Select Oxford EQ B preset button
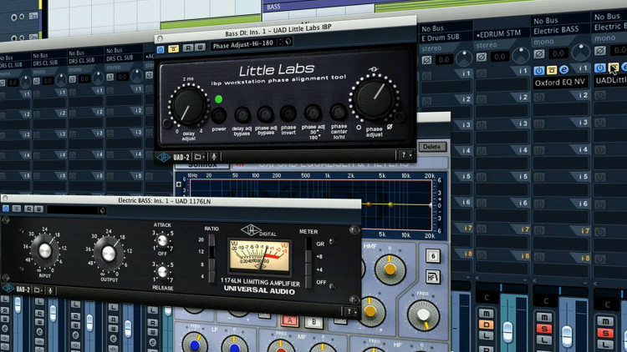The height and width of the screenshot is (352, 627). tap(313, 322)
